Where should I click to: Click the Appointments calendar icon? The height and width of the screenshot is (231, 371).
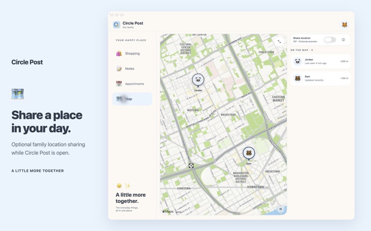(x=119, y=84)
